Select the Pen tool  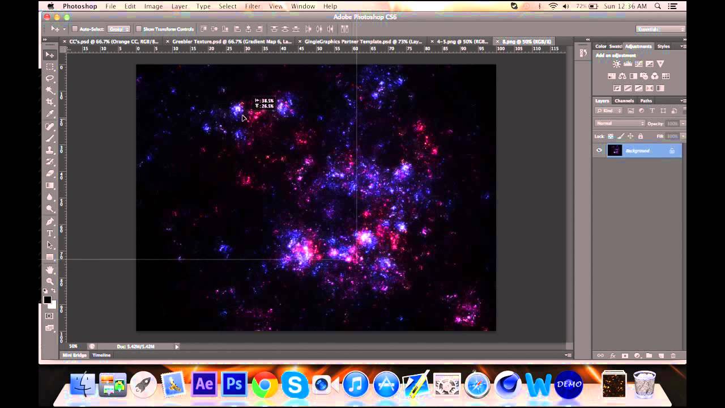[50, 222]
